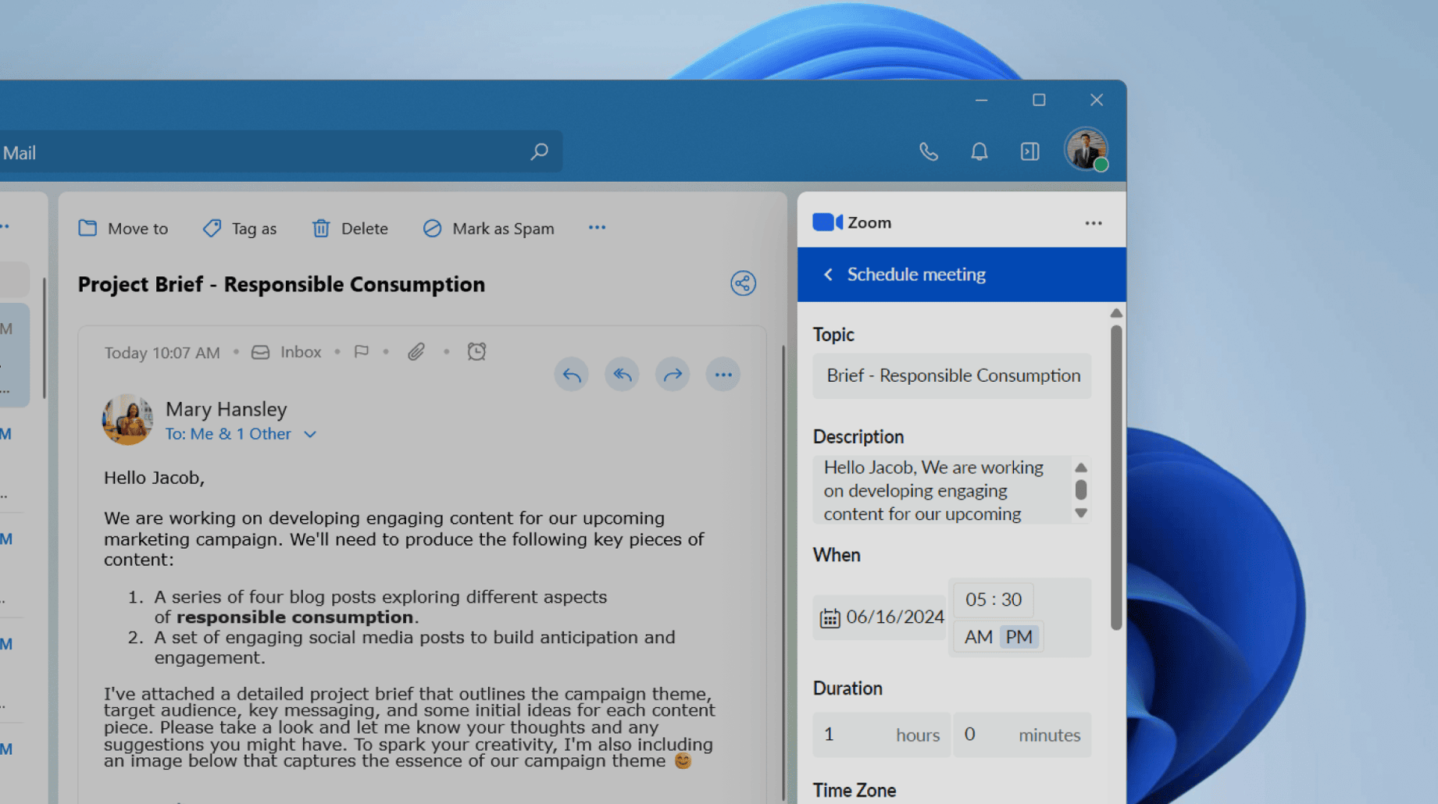1438x804 pixels.
Task: Open message more options ellipsis button
Action: click(x=723, y=375)
